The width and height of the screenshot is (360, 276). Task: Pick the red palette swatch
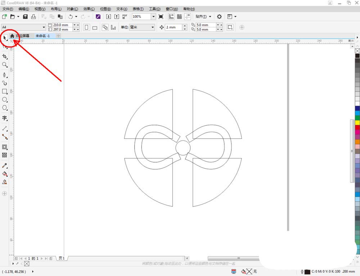pyautogui.click(x=357, y=127)
